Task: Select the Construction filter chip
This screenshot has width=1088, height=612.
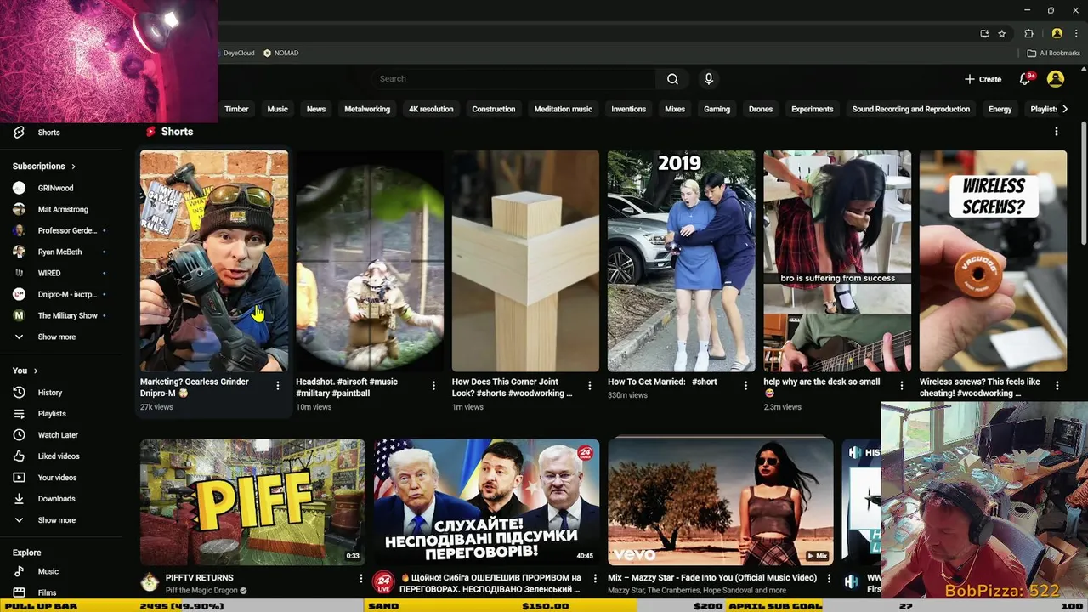Action: point(494,109)
